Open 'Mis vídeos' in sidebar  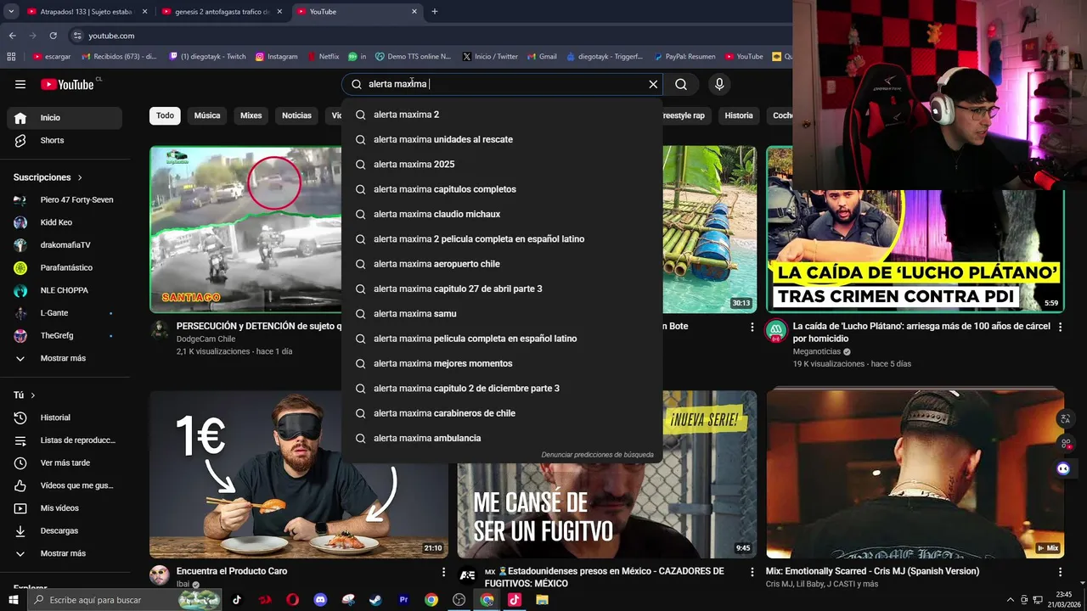(x=65, y=508)
